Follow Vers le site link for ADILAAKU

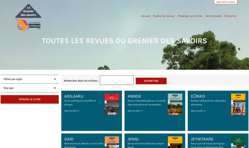[x=72, y=111]
